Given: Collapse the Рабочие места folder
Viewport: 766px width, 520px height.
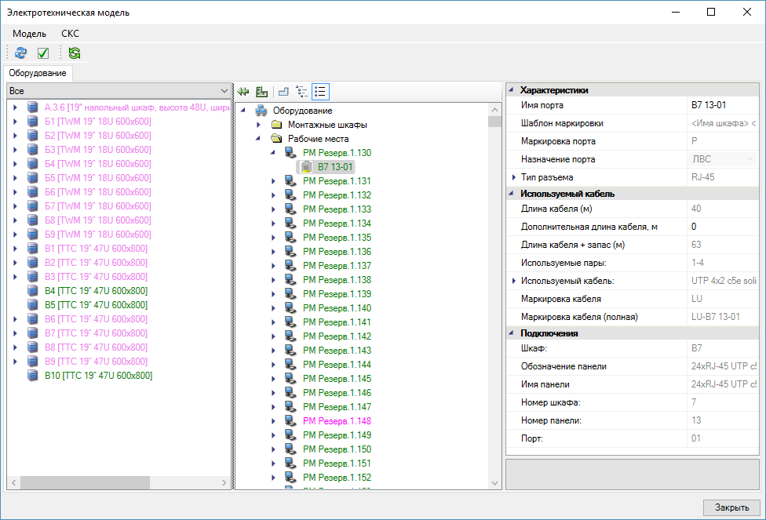Looking at the screenshot, I should [x=258, y=139].
